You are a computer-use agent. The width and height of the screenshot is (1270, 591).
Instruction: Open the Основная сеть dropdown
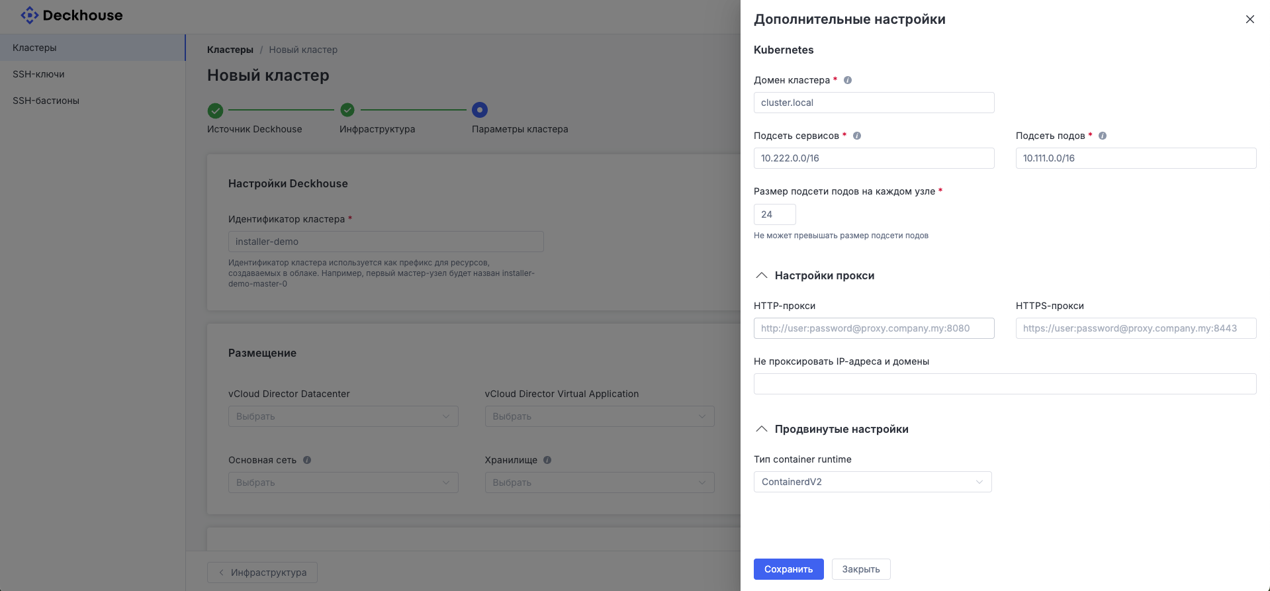(343, 482)
